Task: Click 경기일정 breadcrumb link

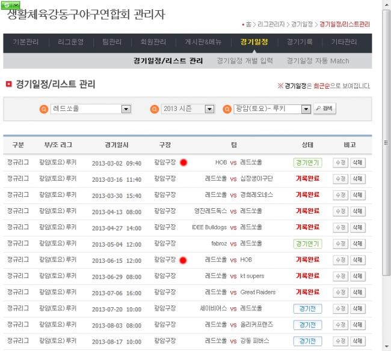Action: point(302,25)
